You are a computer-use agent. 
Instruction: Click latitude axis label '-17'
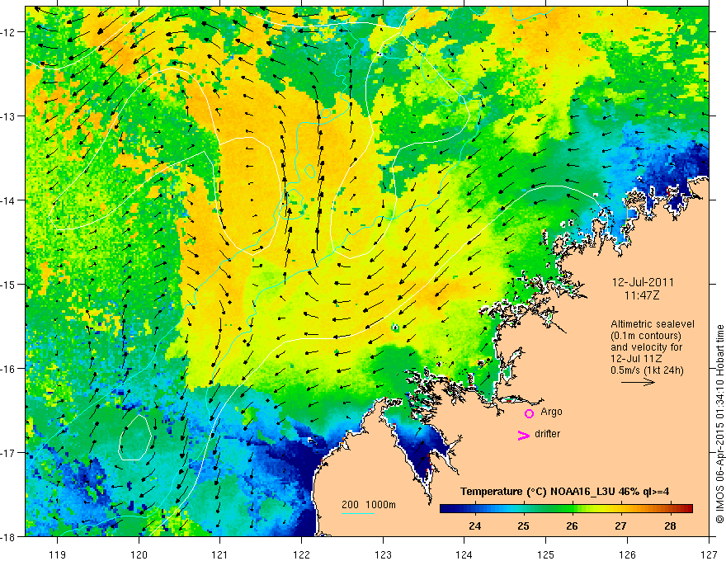pos(9,453)
